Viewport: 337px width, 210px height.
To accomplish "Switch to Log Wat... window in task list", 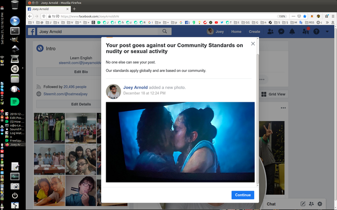I will [x=15, y=133].
